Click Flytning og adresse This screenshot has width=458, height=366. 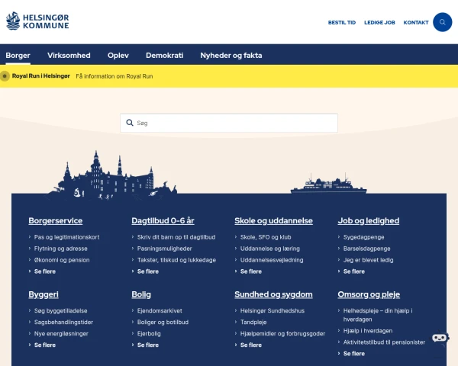[61, 249]
